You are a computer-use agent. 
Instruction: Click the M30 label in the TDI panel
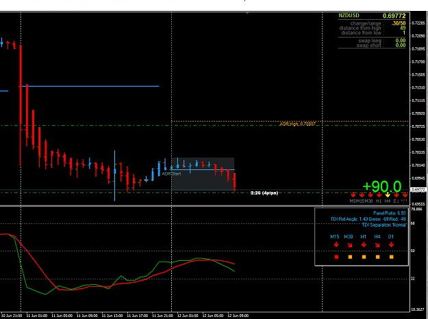pos(349,237)
